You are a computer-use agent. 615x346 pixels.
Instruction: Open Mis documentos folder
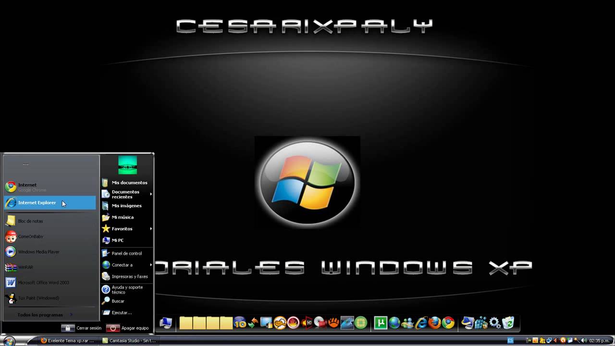(x=127, y=183)
